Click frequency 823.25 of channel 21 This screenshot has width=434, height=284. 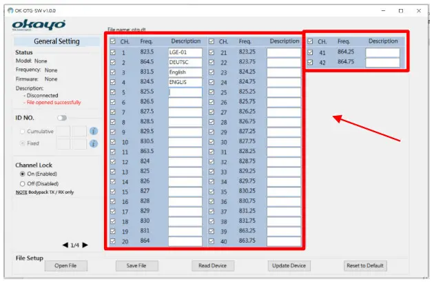click(x=247, y=52)
